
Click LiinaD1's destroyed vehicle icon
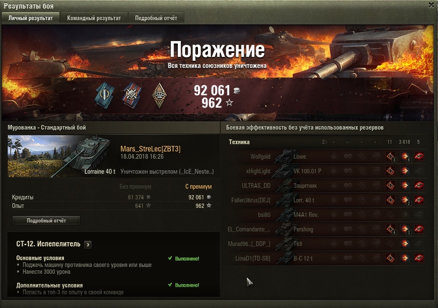419,258
